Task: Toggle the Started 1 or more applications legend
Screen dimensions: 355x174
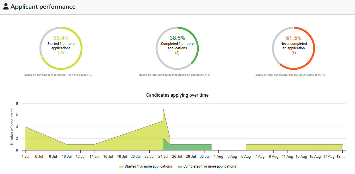Action: pos(148,166)
